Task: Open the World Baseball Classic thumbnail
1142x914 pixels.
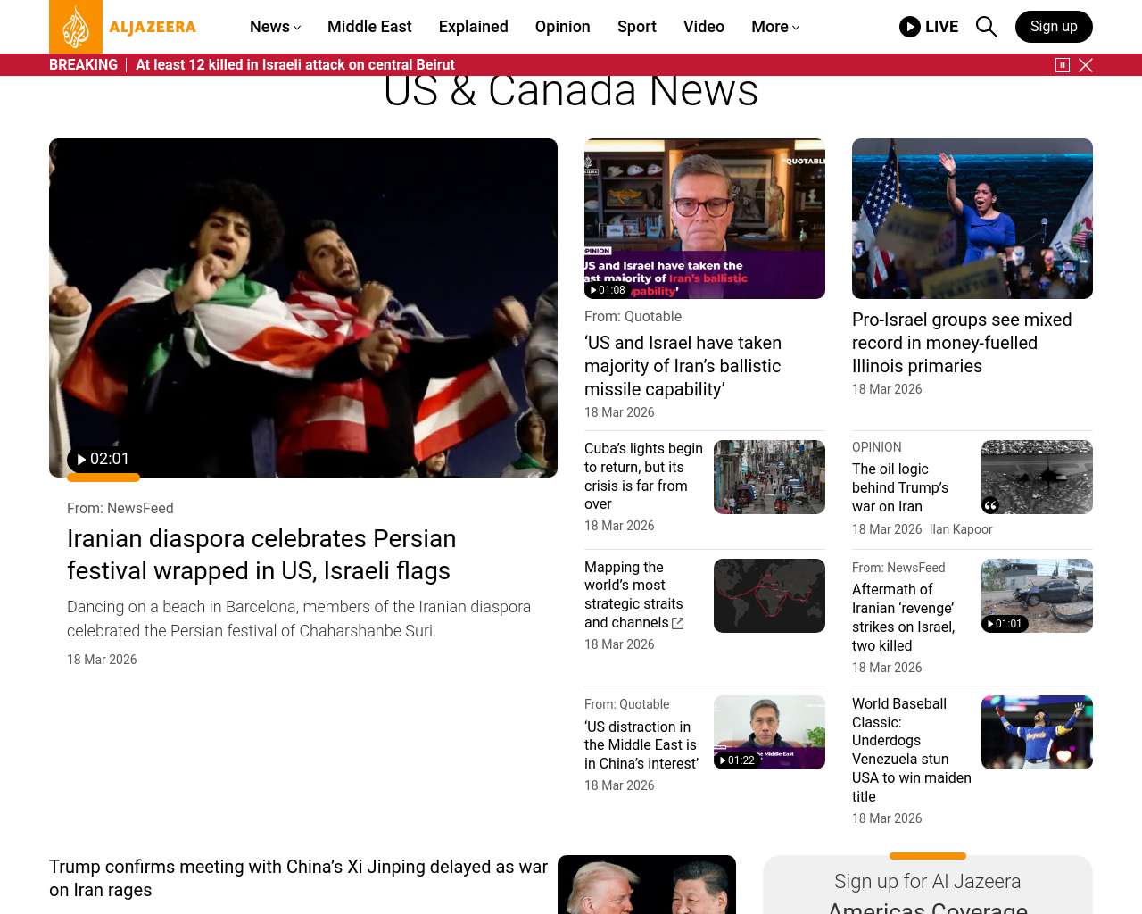Action: 1037,732
